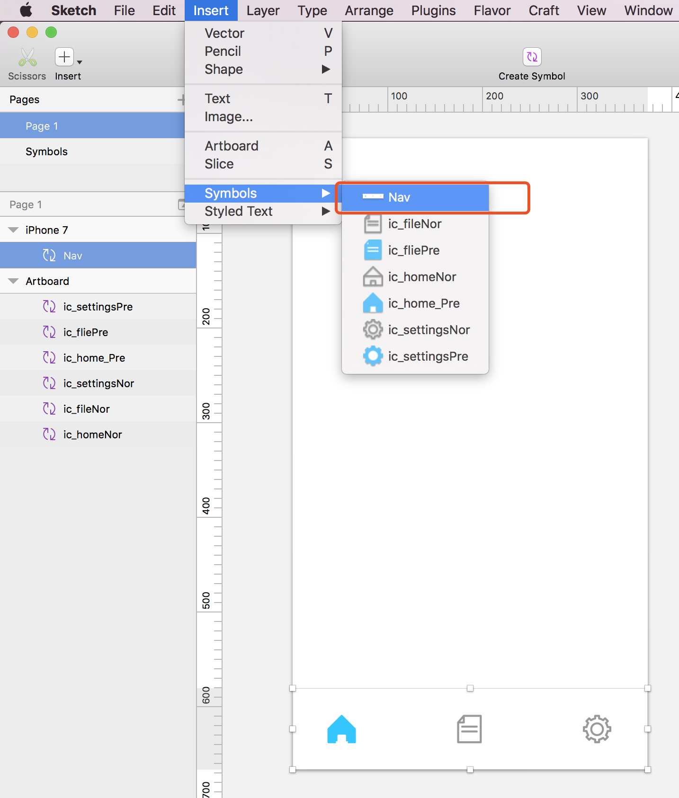Select Page 1 in Pages list
The width and height of the screenshot is (679, 798).
coord(92,126)
